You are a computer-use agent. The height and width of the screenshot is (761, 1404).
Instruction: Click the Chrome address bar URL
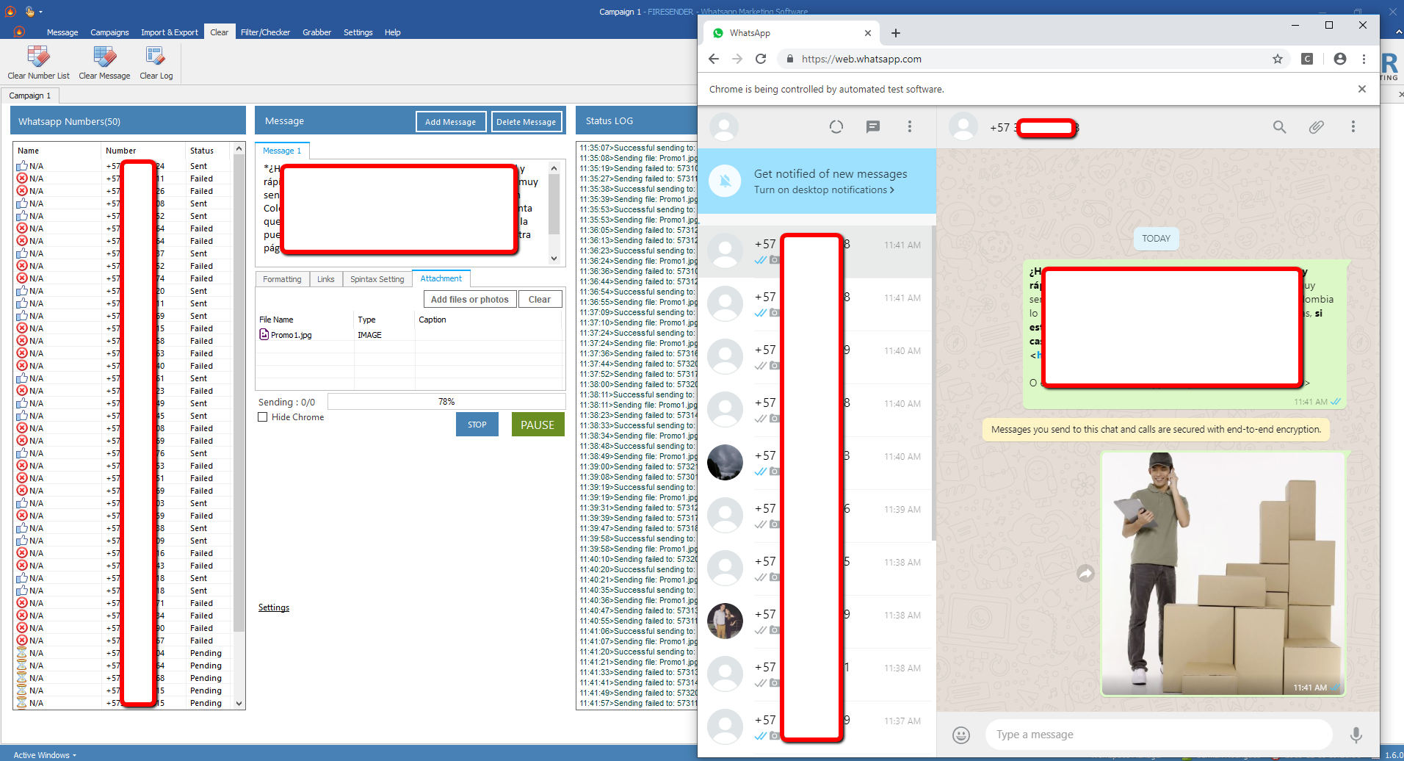pos(861,59)
